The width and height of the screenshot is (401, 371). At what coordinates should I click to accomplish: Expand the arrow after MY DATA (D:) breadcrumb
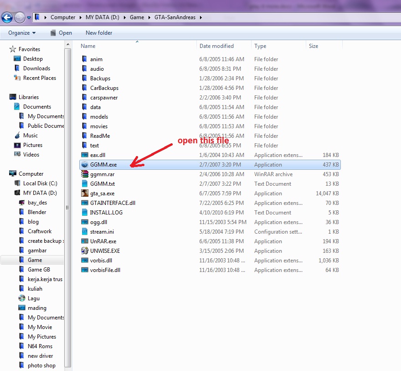point(124,17)
